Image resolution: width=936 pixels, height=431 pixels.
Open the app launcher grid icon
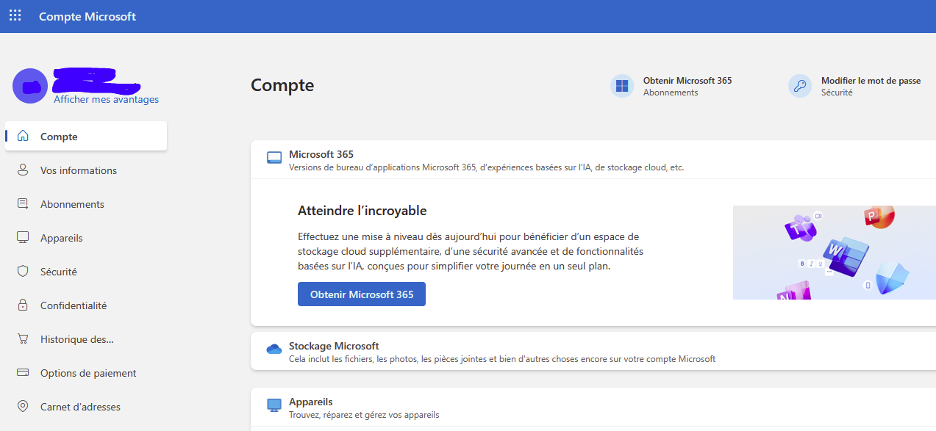pyautogui.click(x=15, y=15)
